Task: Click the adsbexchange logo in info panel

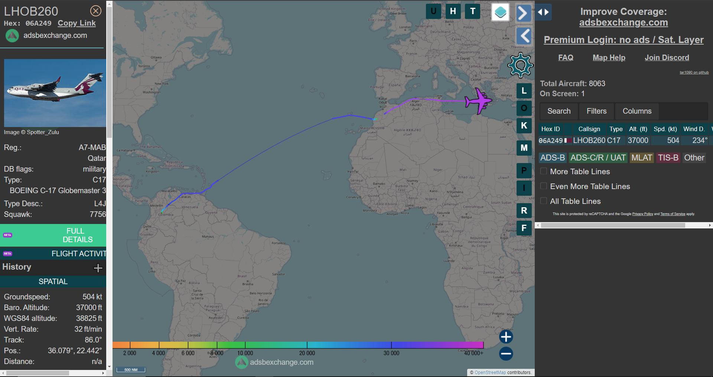Action: [x=12, y=36]
